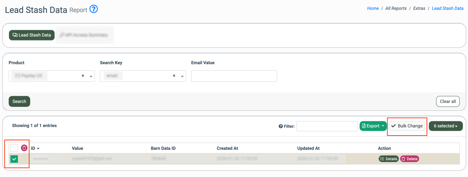Screen dimensions: 468x177
Task: Expand the Search Key dropdown
Action: (182, 76)
